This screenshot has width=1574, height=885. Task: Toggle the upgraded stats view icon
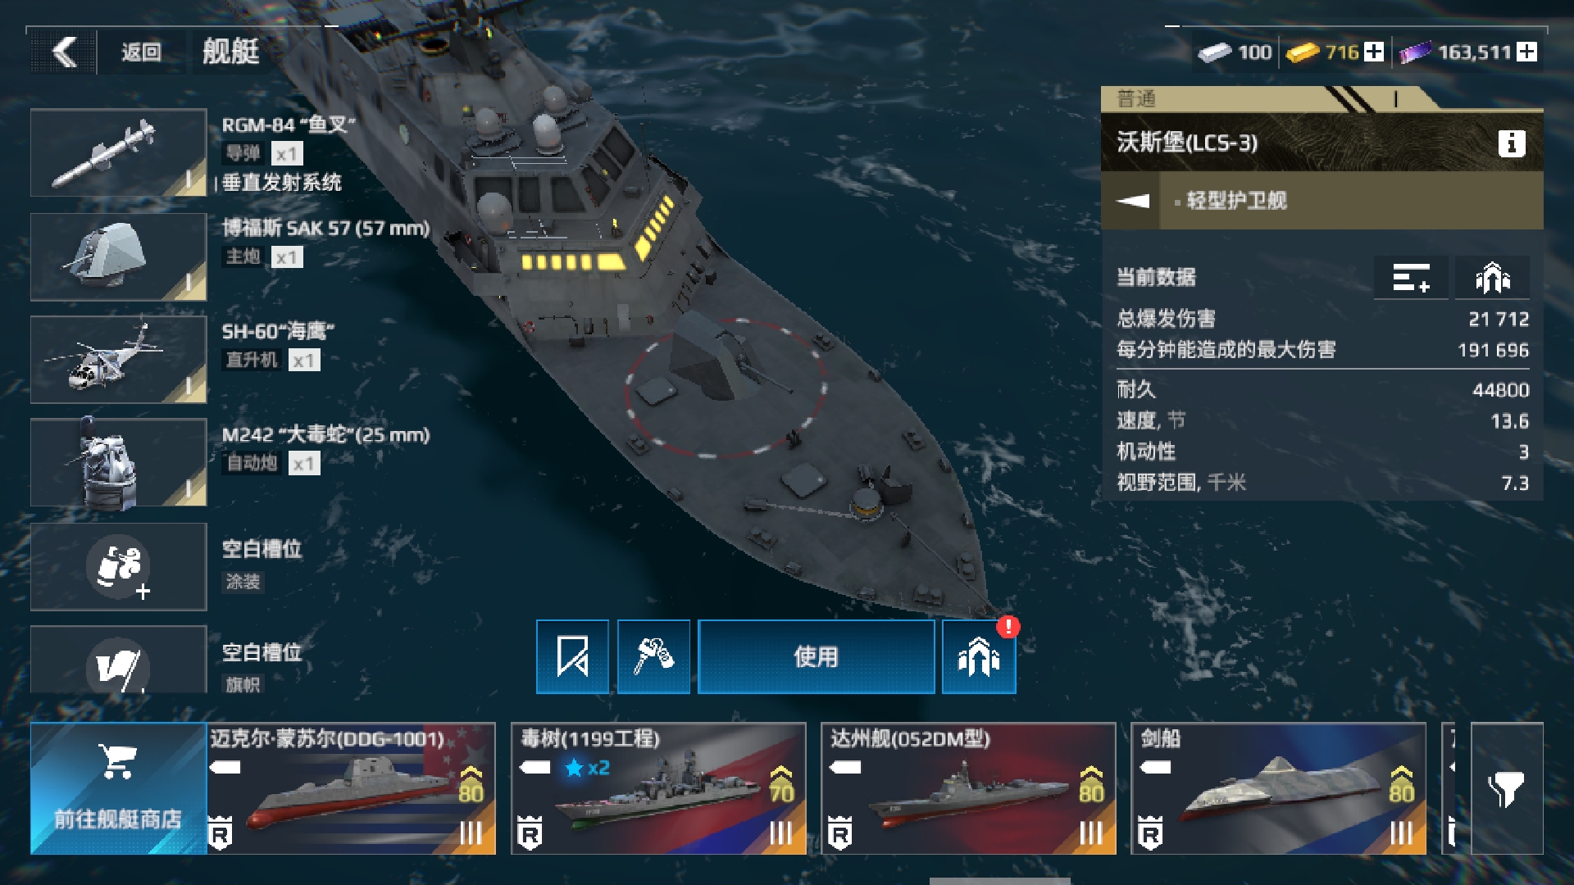coord(1492,277)
